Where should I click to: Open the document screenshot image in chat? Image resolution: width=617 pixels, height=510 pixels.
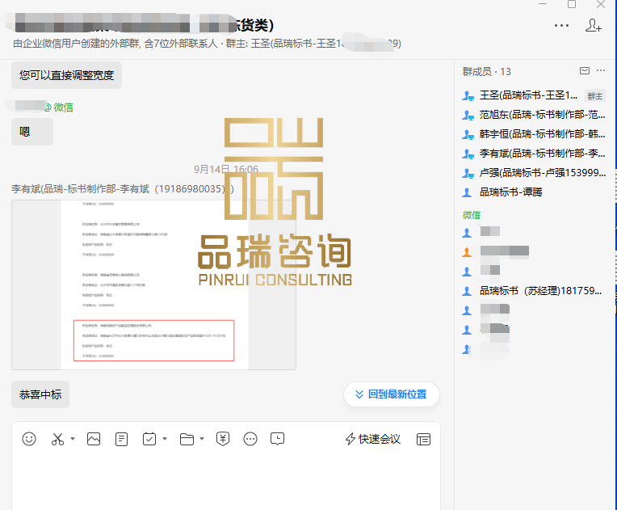[153, 285]
